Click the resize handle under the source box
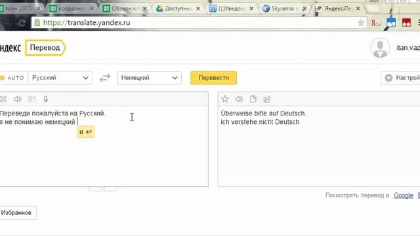 (x=102, y=189)
